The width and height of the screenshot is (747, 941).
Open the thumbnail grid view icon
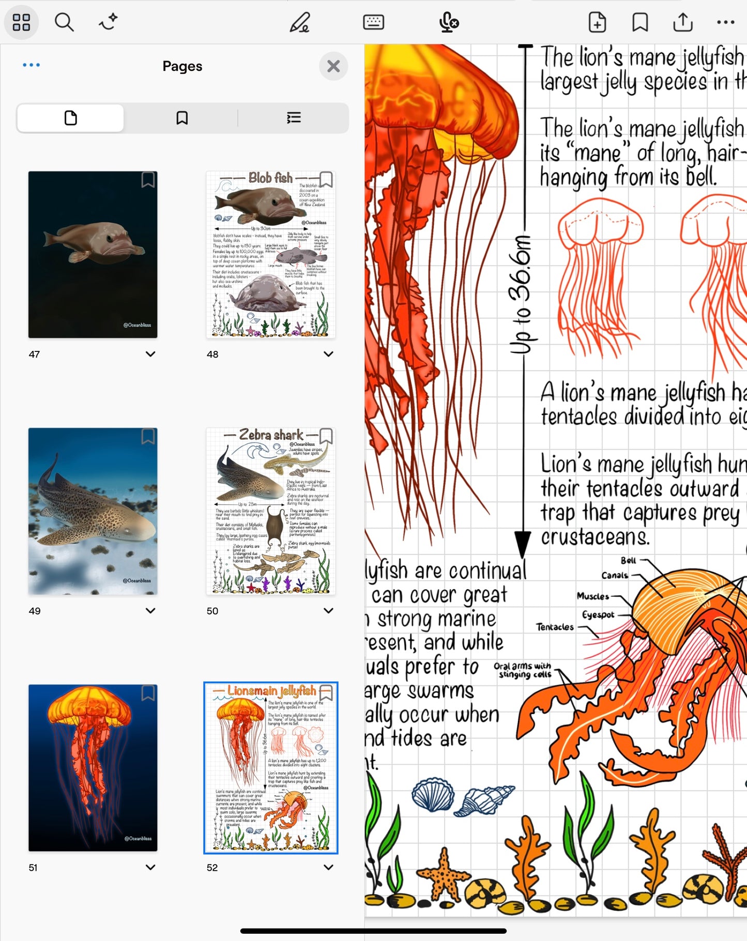[x=21, y=22]
